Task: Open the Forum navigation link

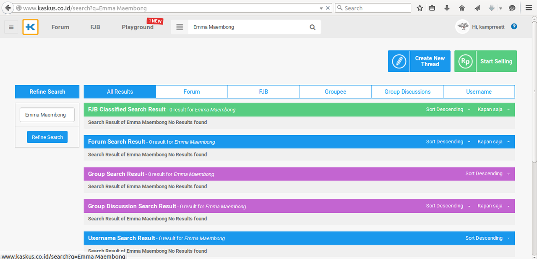Action: point(60,27)
